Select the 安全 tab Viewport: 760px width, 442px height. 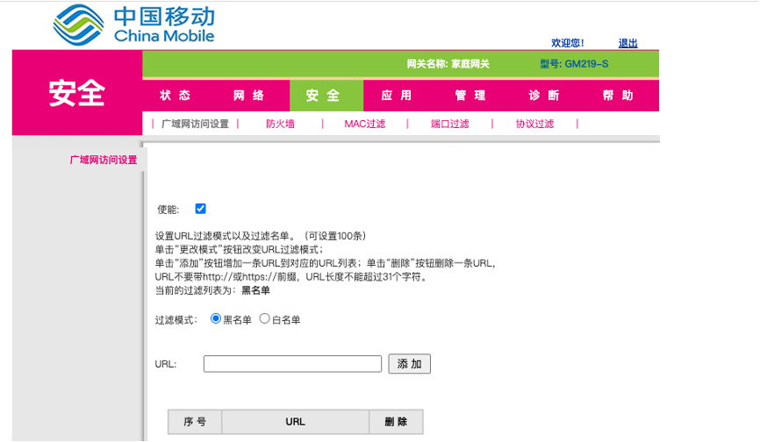(x=326, y=96)
